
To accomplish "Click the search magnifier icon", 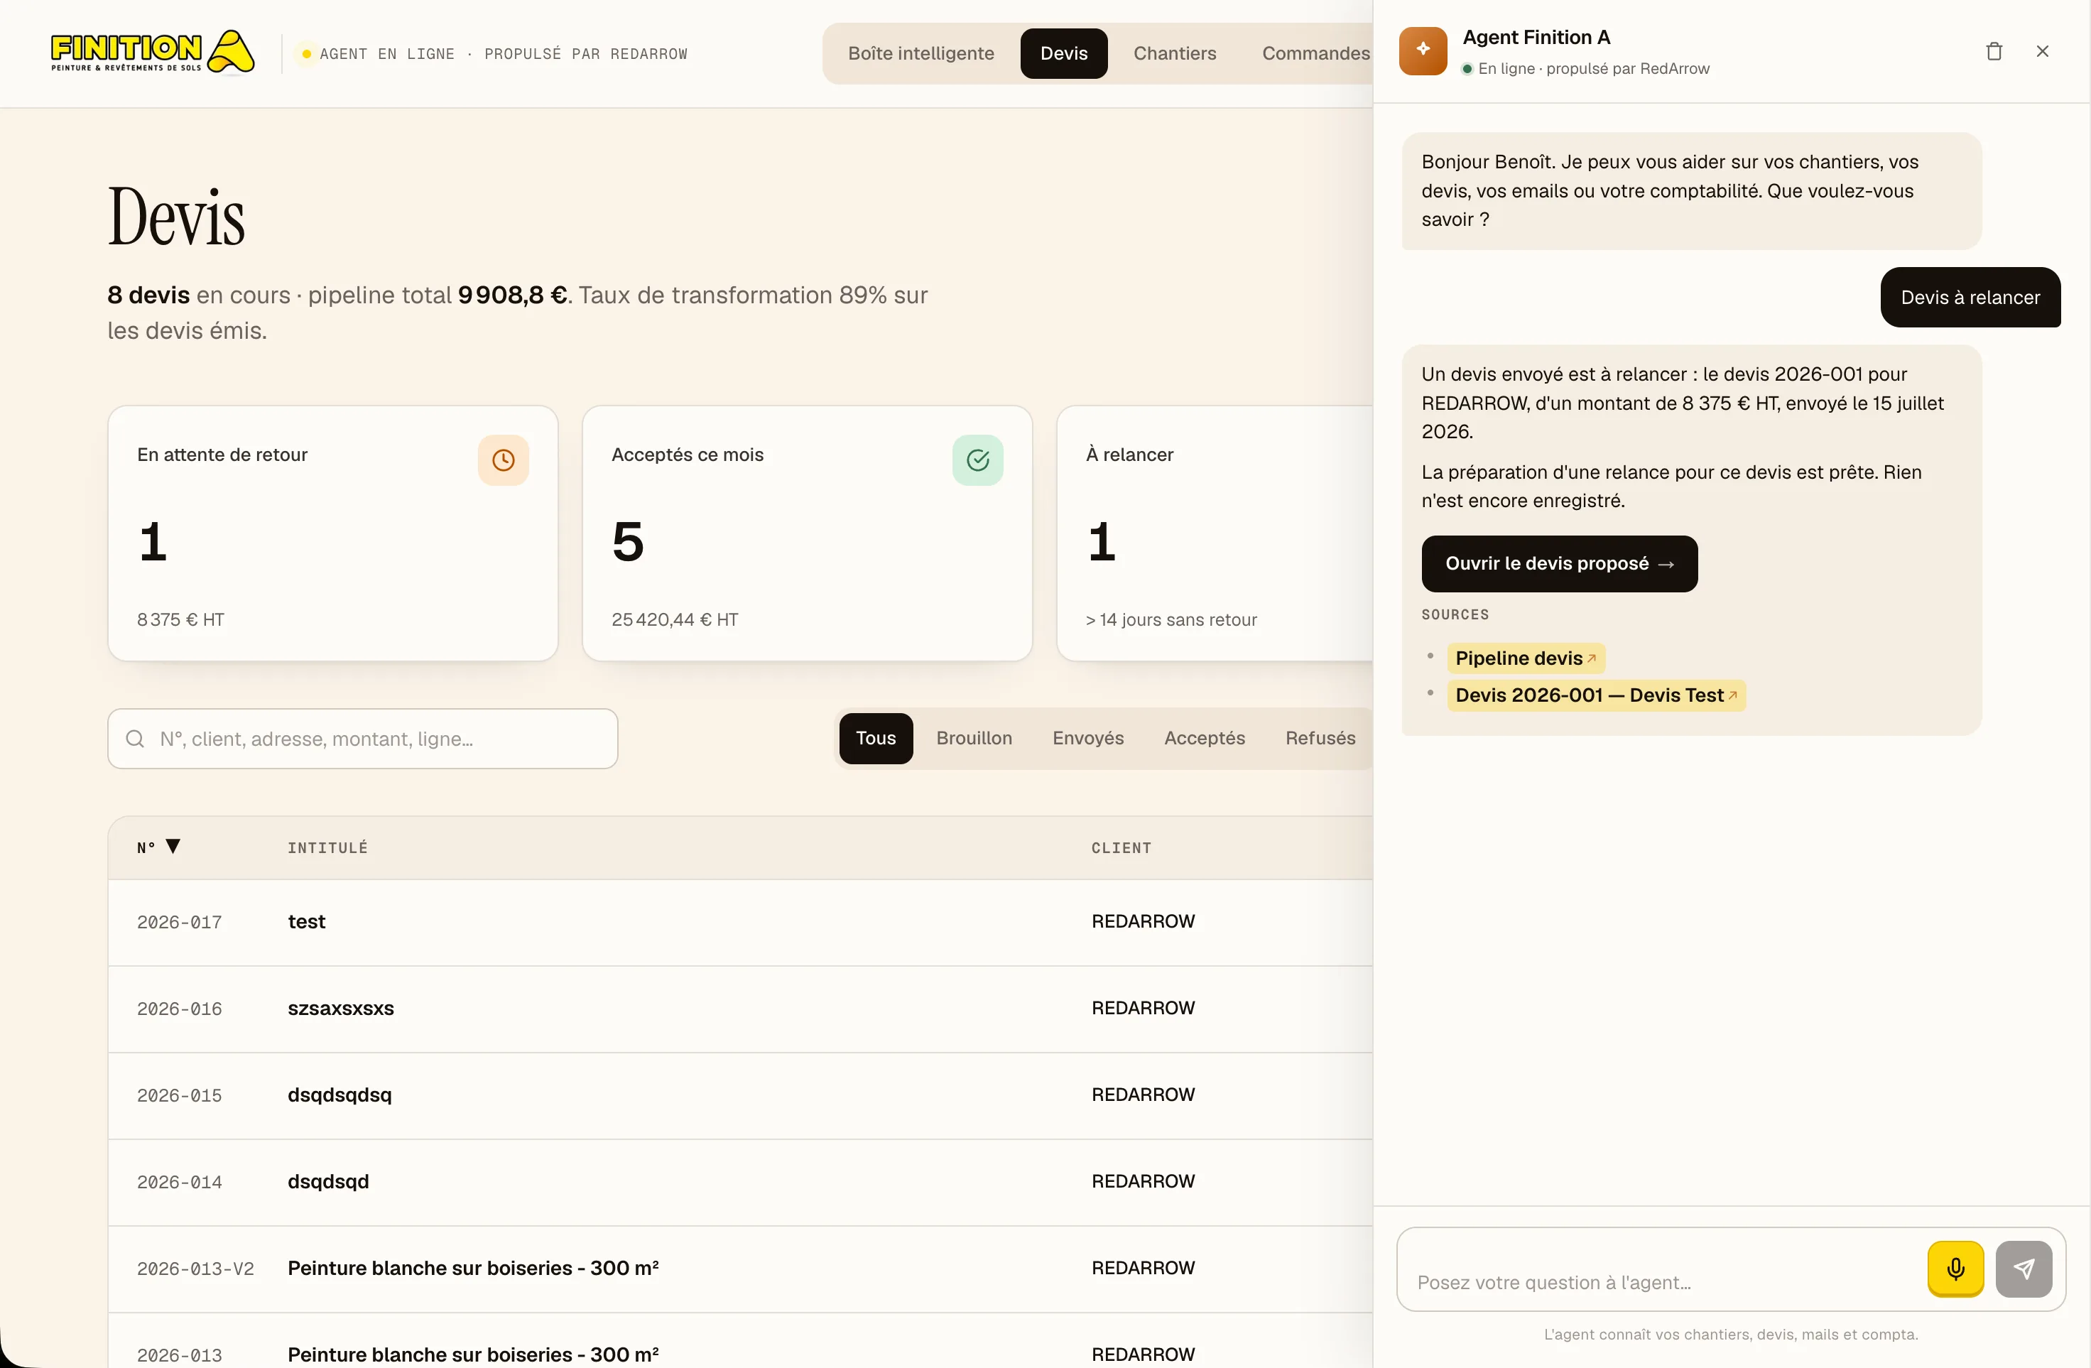I will [135, 739].
